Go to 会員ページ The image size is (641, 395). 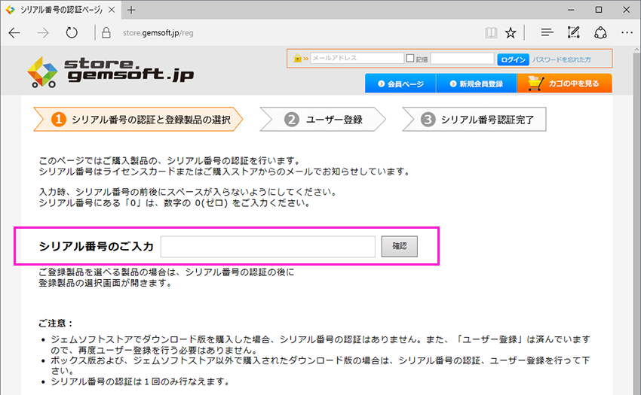(400, 84)
